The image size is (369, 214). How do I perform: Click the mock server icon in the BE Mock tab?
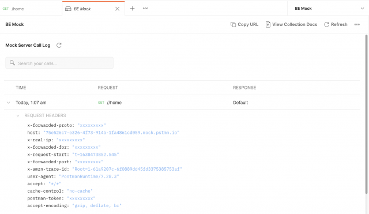click(x=68, y=9)
